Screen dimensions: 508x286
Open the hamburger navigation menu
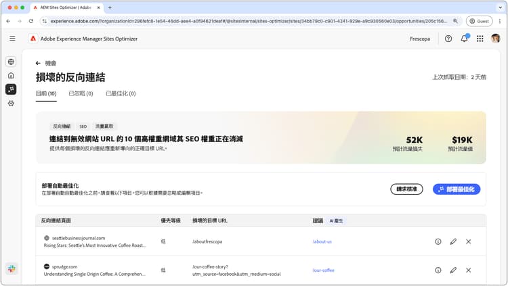point(12,39)
